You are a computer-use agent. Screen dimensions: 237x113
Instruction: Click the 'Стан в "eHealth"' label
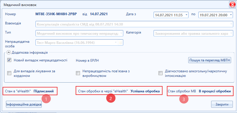pos(18,91)
